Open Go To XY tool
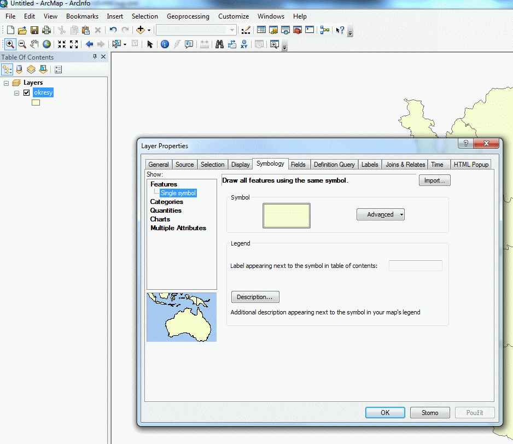Screen dimensions: 513x444 click(x=244, y=44)
